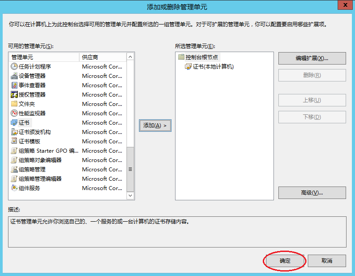Click the scroll down arrow of snap-in list
Viewport: 355px width, 276px height.
[x=130, y=195]
